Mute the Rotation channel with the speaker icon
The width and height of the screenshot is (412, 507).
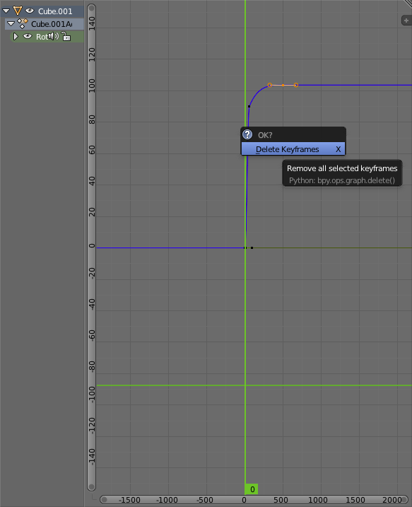pyautogui.click(x=54, y=36)
